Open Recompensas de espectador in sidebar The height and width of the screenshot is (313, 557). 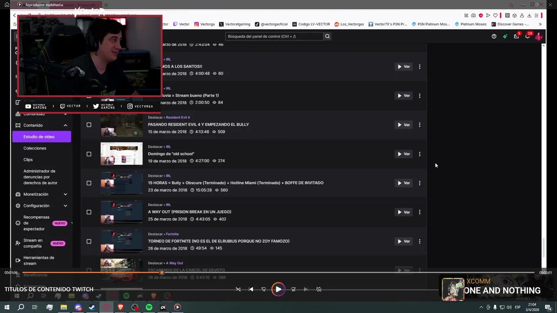coord(37,223)
